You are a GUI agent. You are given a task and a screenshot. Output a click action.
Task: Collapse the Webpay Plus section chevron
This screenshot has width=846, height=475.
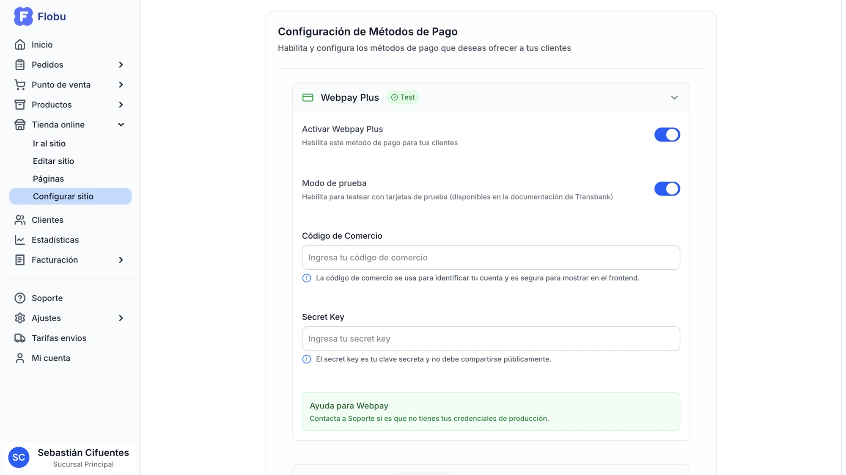click(x=674, y=98)
